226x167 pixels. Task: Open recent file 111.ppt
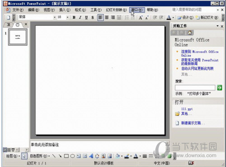click(x=187, y=109)
